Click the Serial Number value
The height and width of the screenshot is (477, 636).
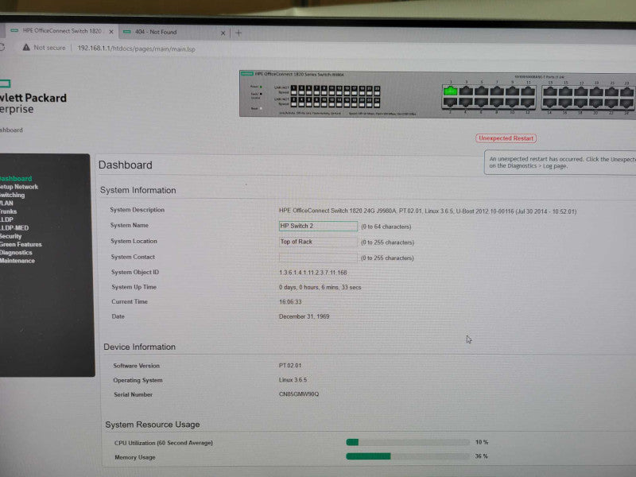(299, 394)
